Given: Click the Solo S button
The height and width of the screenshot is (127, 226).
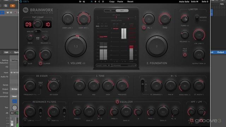Looking at the screenshot, I should click(x=205, y=1).
